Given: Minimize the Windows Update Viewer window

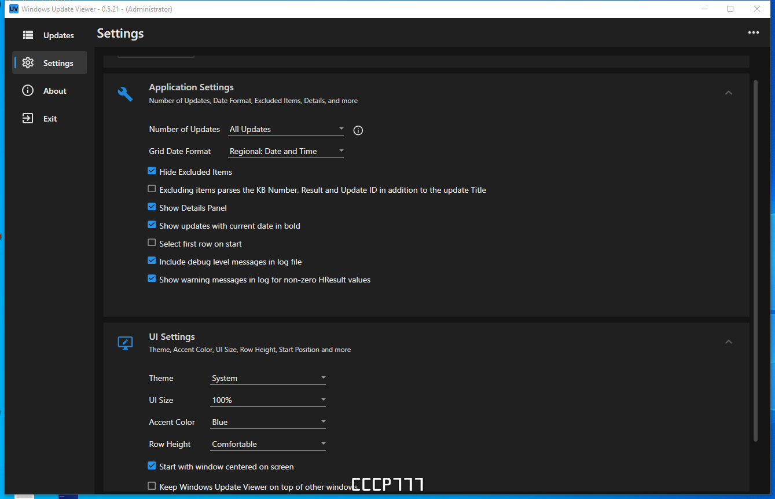Looking at the screenshot, I should point(704,9).
